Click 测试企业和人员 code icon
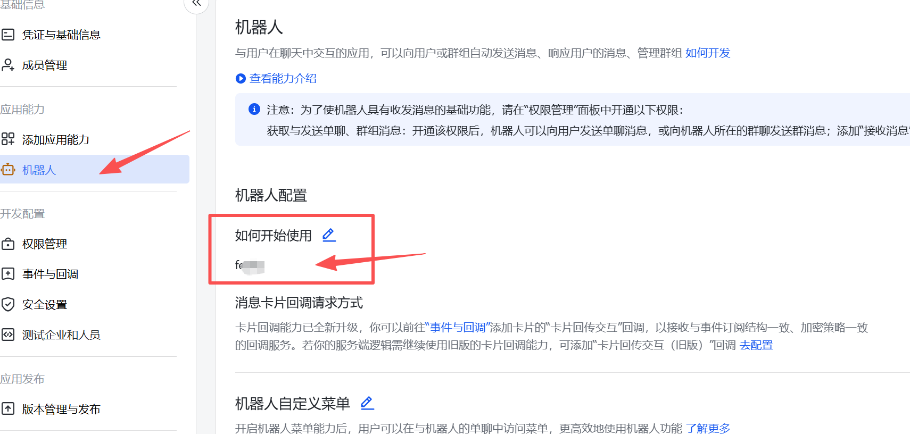Image resolution: width=910 pixels, height=434 pixels. [x=8, y=335]
